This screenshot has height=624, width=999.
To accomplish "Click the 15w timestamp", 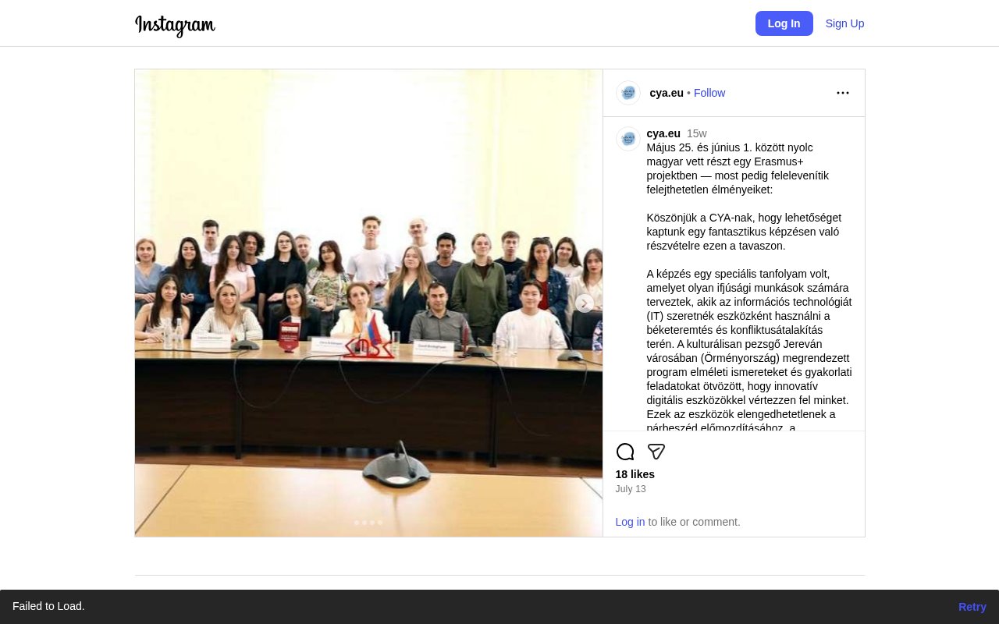I will [x=697, y=133].
